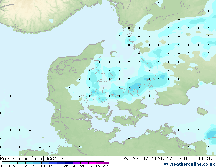The width and height of the screenshot is (216, 167).
Task: Click the 'Precipitation' title text
Action: [14, 159]
